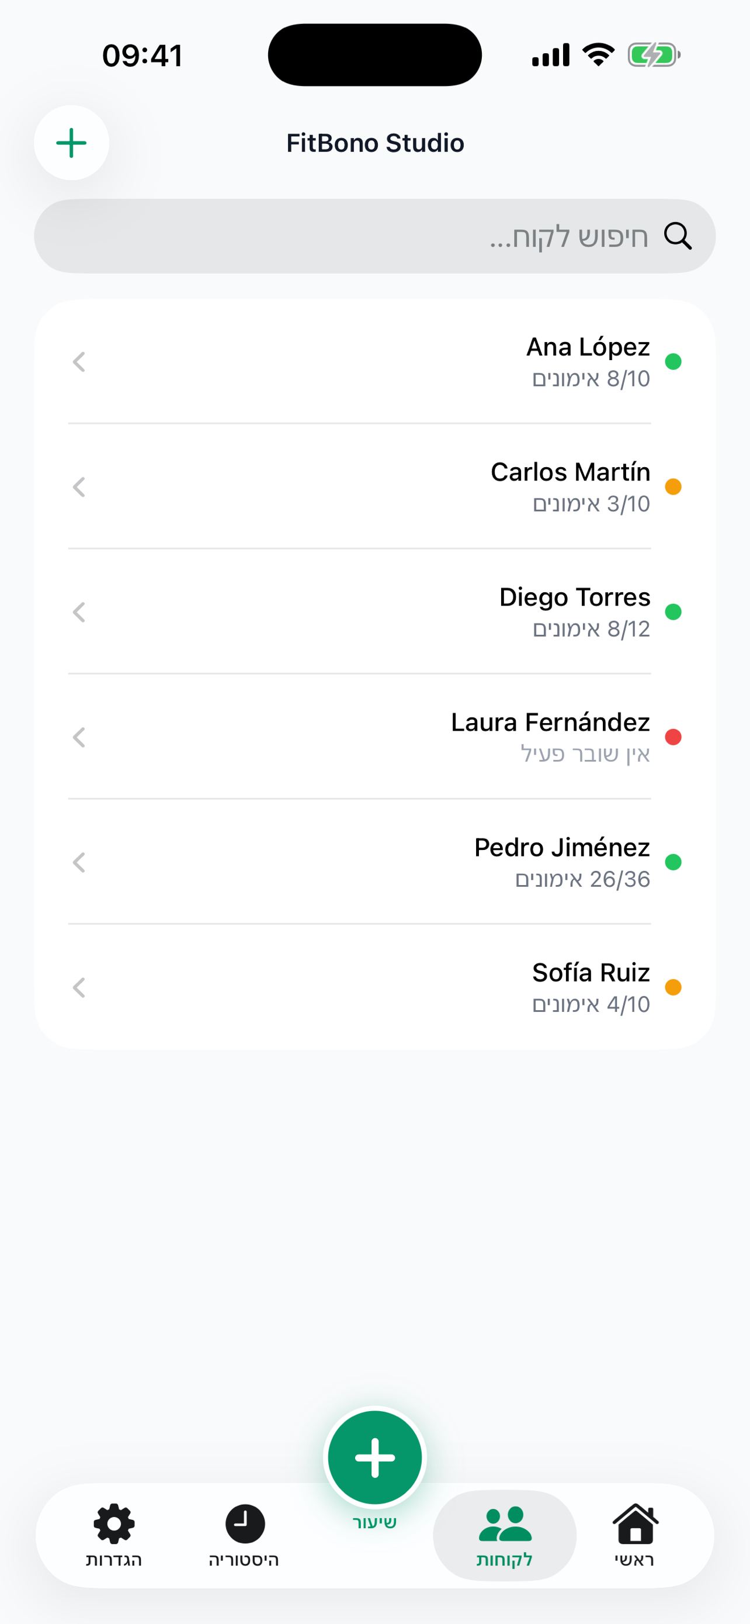Click the FitBono Studio title

pos(376,143)
